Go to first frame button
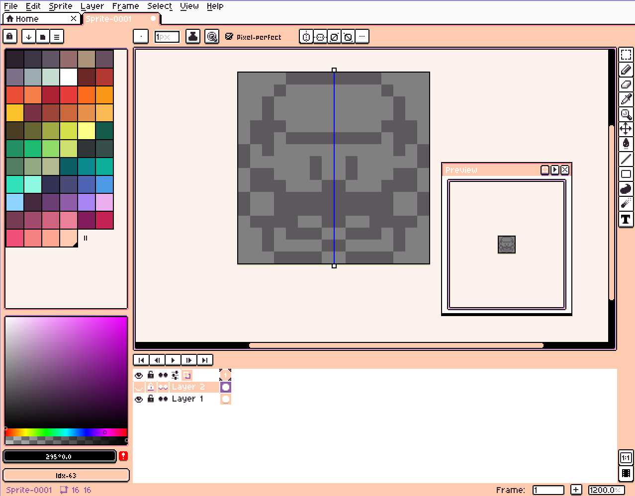 [x=141, y=360]
